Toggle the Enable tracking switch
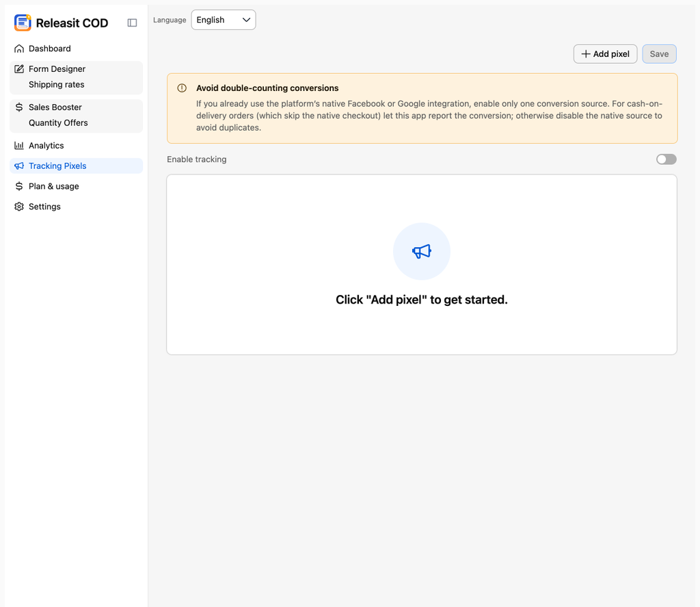 click(x=666, y=159)
